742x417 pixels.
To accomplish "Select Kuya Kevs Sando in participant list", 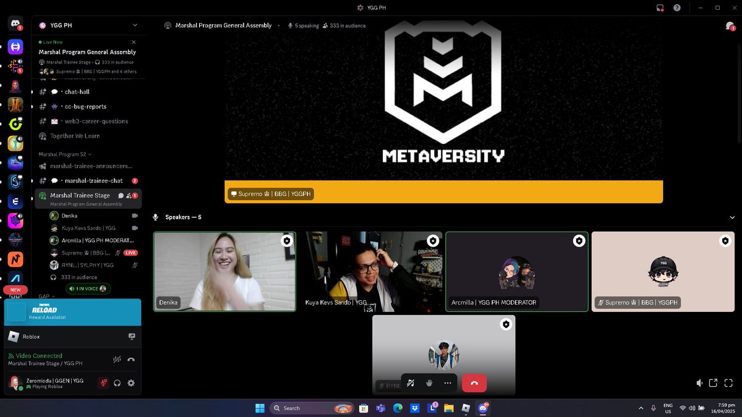I will point(94,228).
